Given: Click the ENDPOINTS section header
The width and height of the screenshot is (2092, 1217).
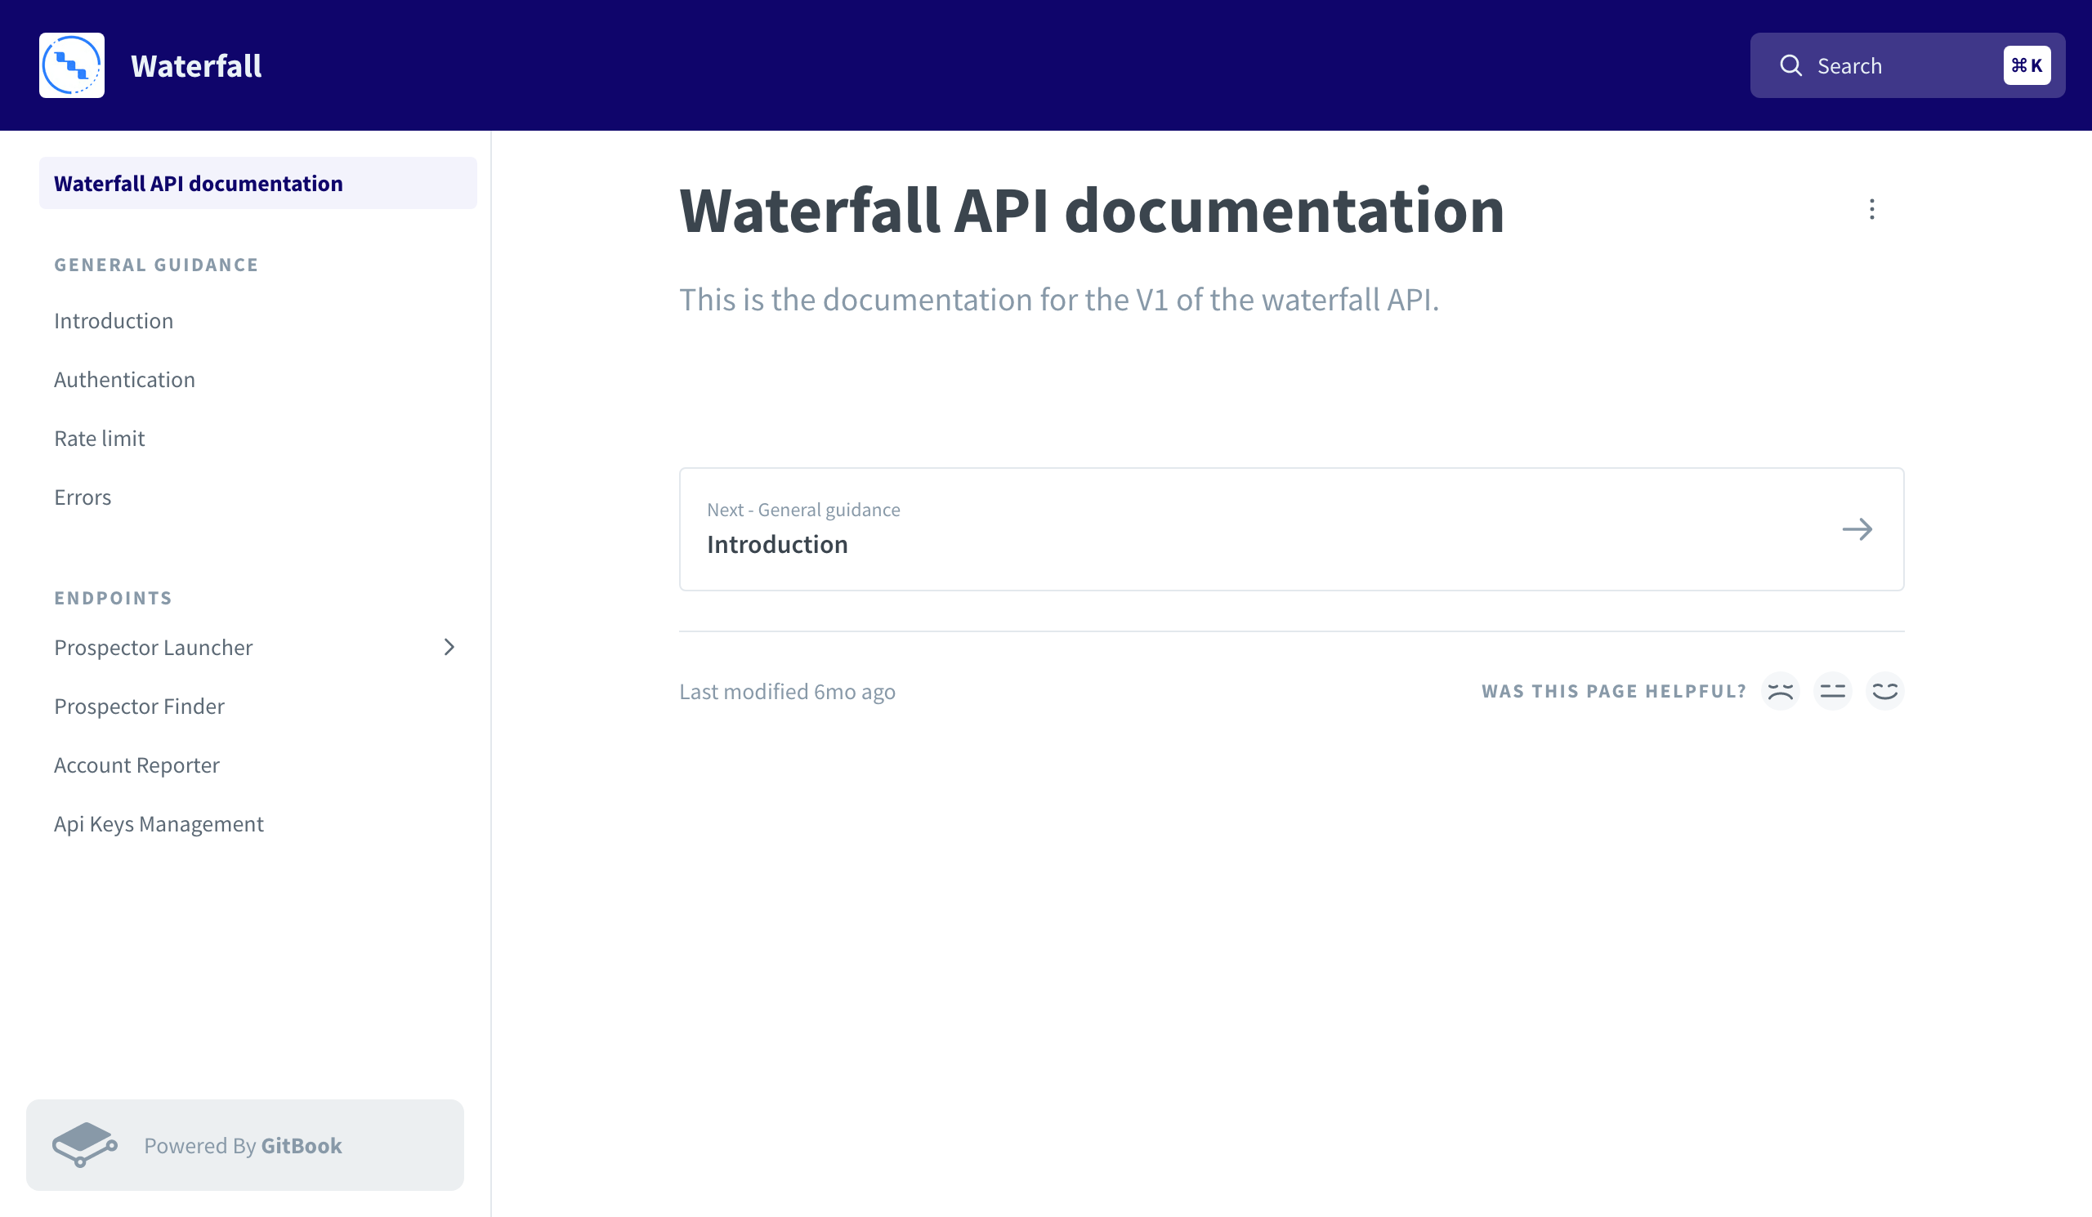Looking at the screenshot, I should 113,598.
